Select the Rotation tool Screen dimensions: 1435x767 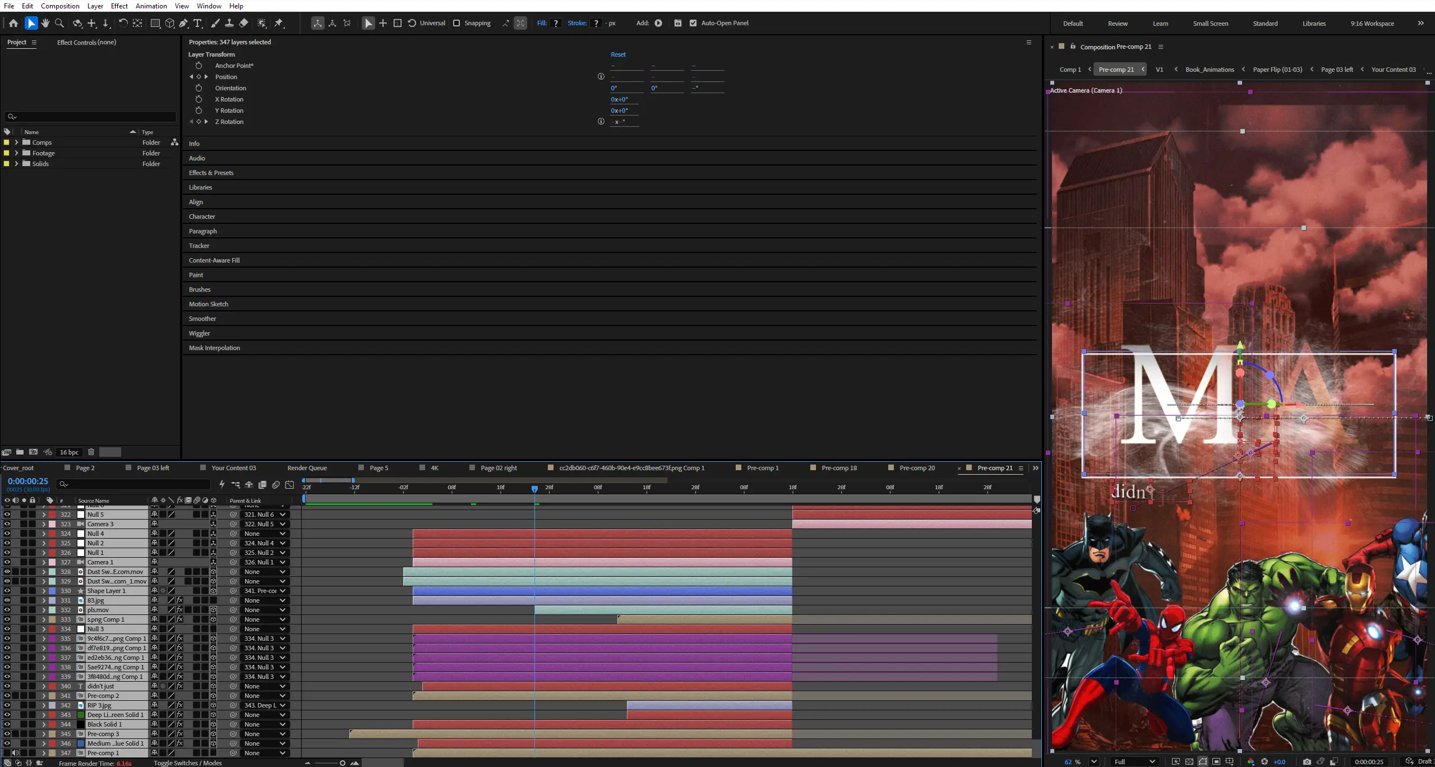[123, 23]
